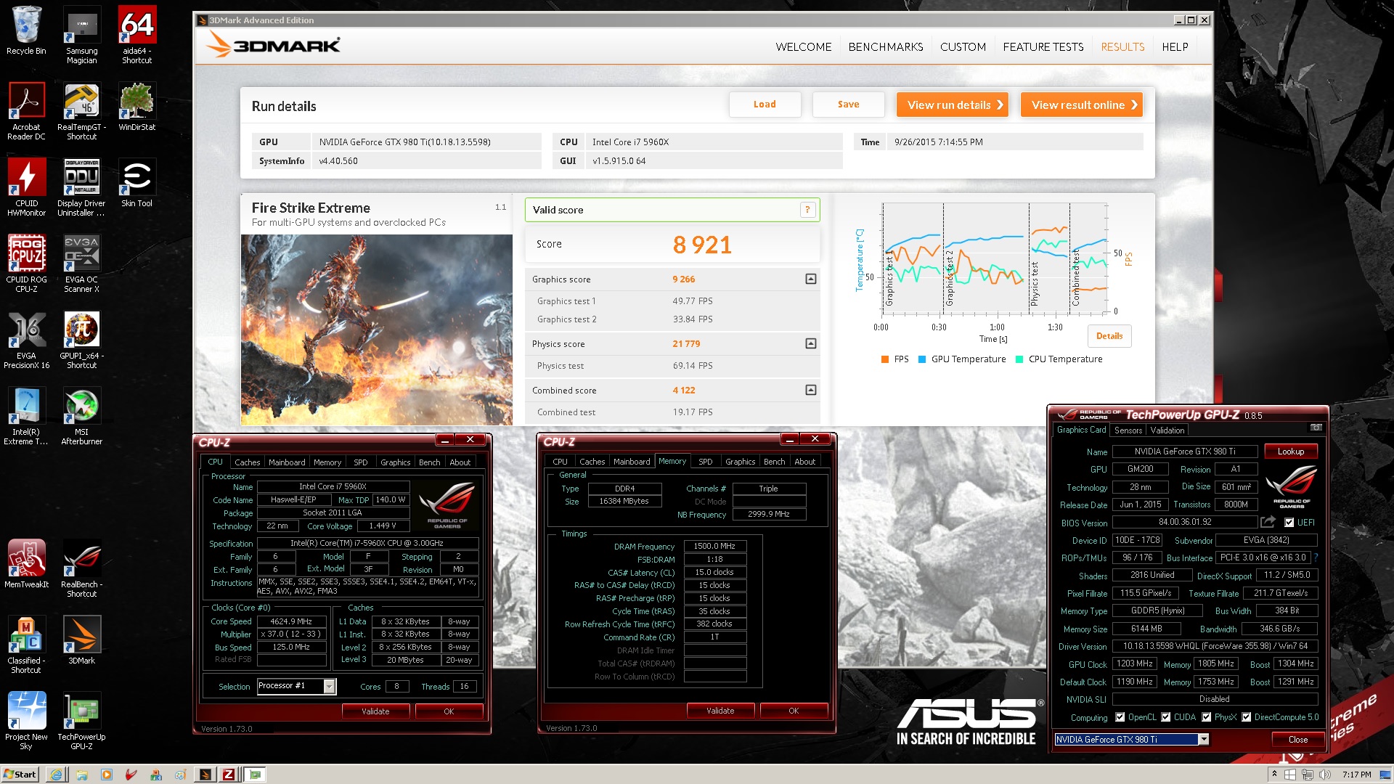The image size is (1394, 784).
Task: Open CPUID ROG CPU-Z desktop icon
Action: tap(26, 264)
